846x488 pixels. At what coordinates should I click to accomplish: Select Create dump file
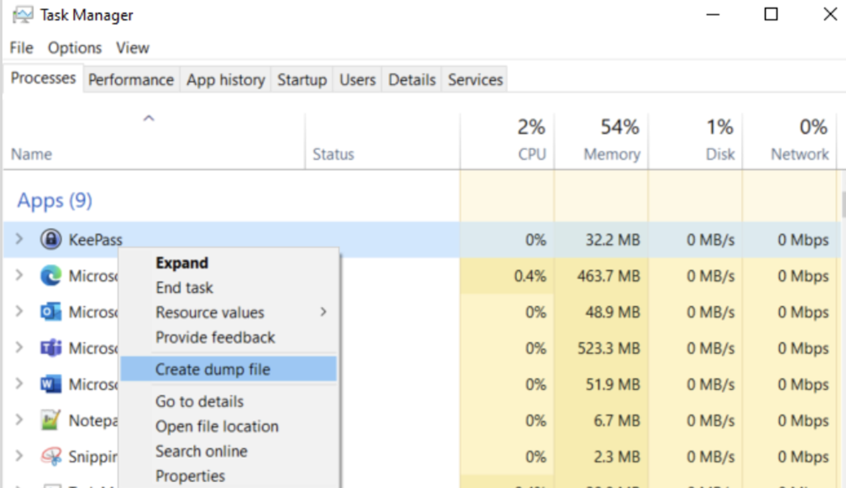pos(228,369)
